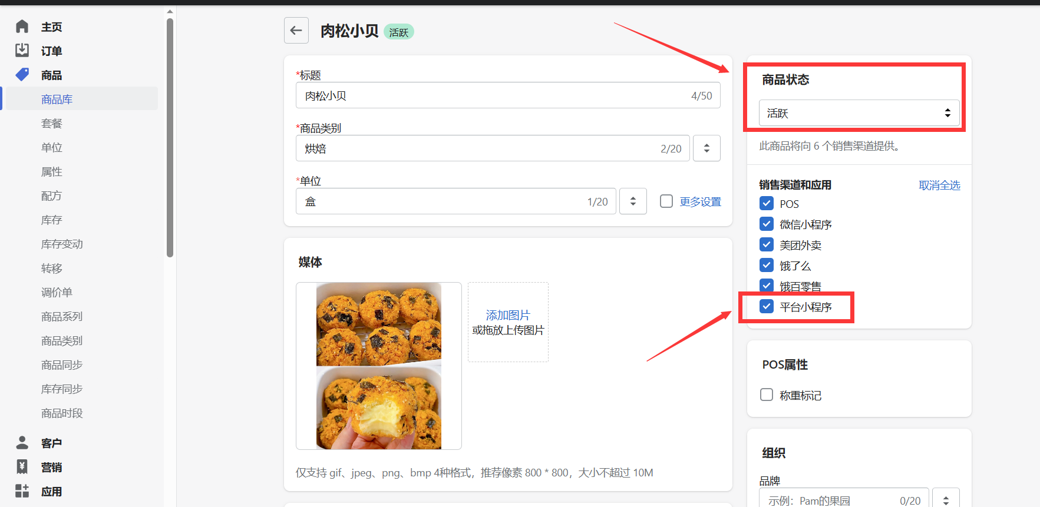The image size is (1040, 507).
Task: Uncheck the 美团外卖 channel
Action: coord(767,245)
